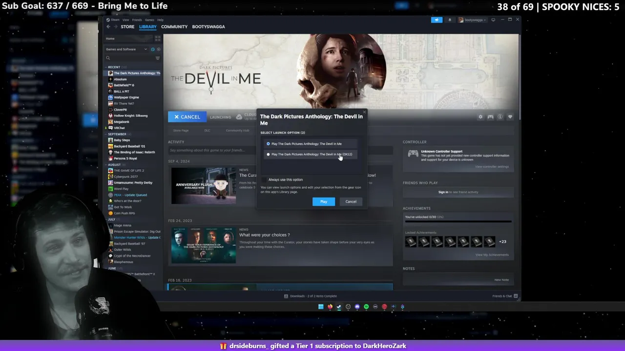Screen dimensions: 625x351
Task: Click the blue Play button in the dialog
Action: click(x=324, y=201)
